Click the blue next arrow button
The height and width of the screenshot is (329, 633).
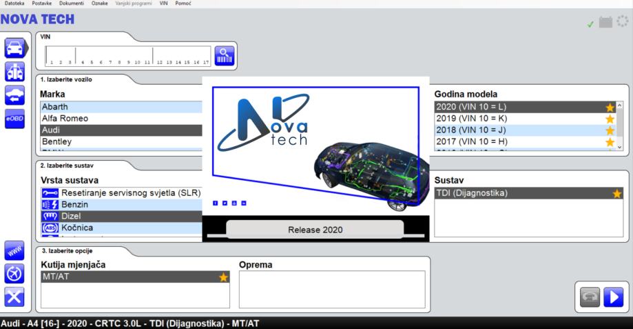614,297
